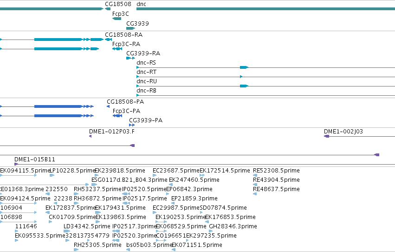Image resolution: width=395 pixels, height=252 pixels.
Task: Select EST RH53237.5prime
Action: tap(98, 189)
